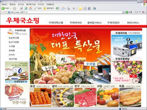Viewport: 147px width, 110px height.
Task: Open 수산물 sidebar category link
Action: 12,46
